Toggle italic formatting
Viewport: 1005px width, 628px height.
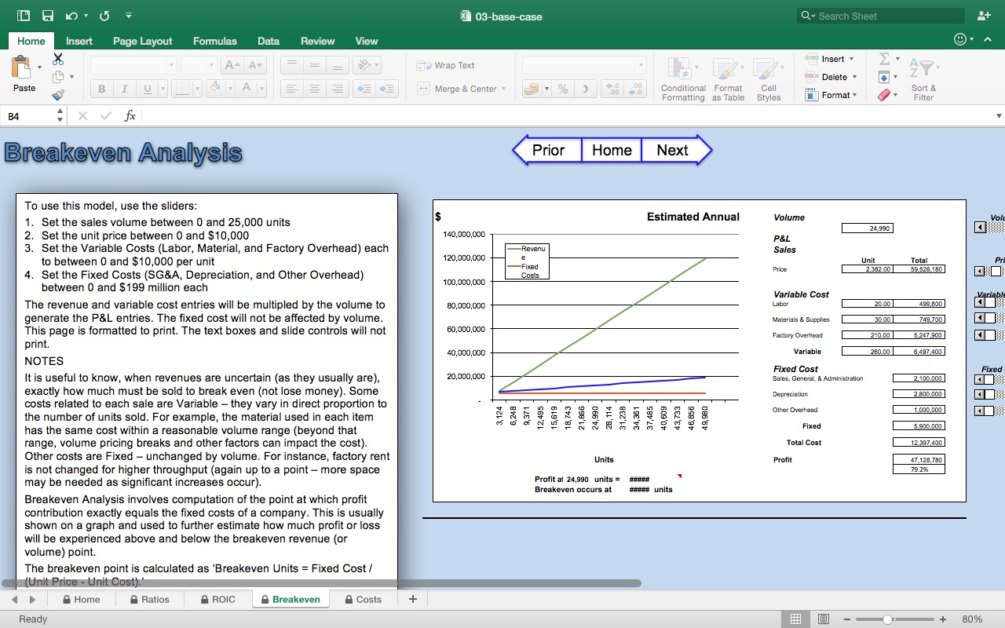124,88
